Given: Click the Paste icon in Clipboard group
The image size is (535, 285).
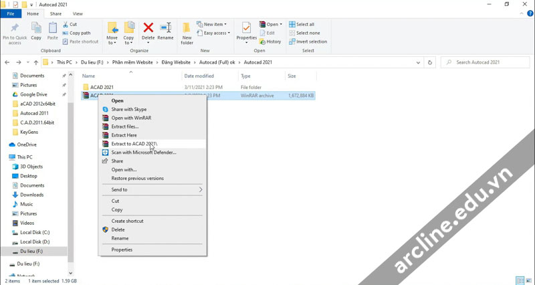Looking at the screenshot, I should click(x=52, y=31).
